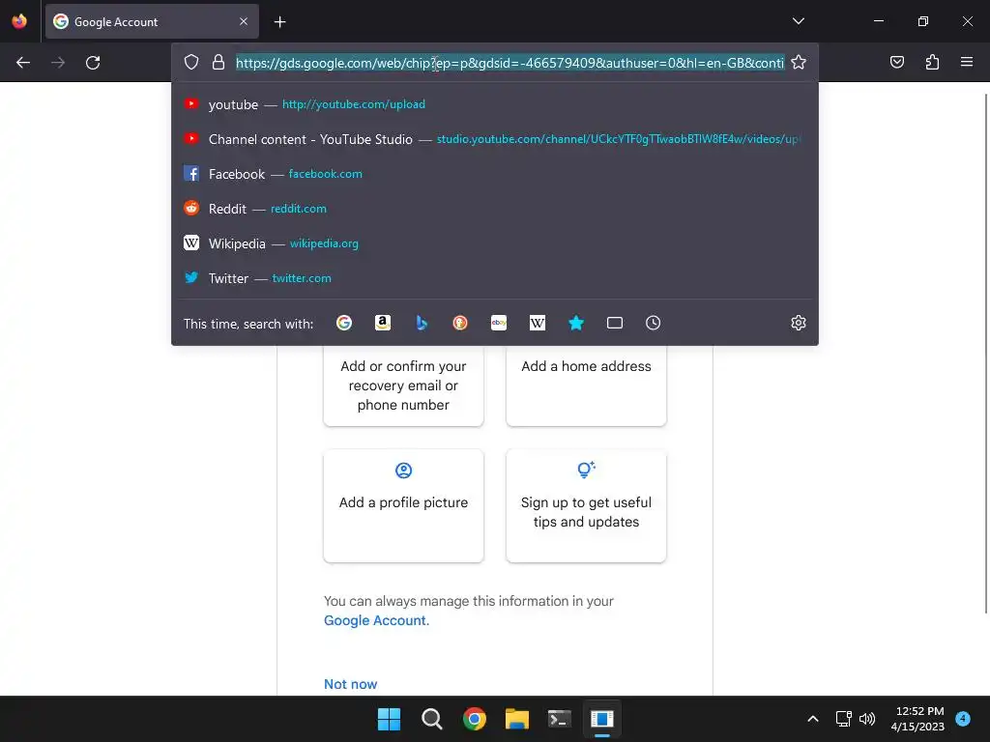This screenshot has height=742, width=990.
Task: Show hidden system tray icons
Action: point(813,719)
